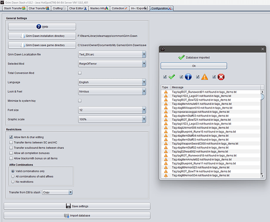Click the green checkmark success filter icon
Viewport: 270px width, 222px height.
[172, 77]
